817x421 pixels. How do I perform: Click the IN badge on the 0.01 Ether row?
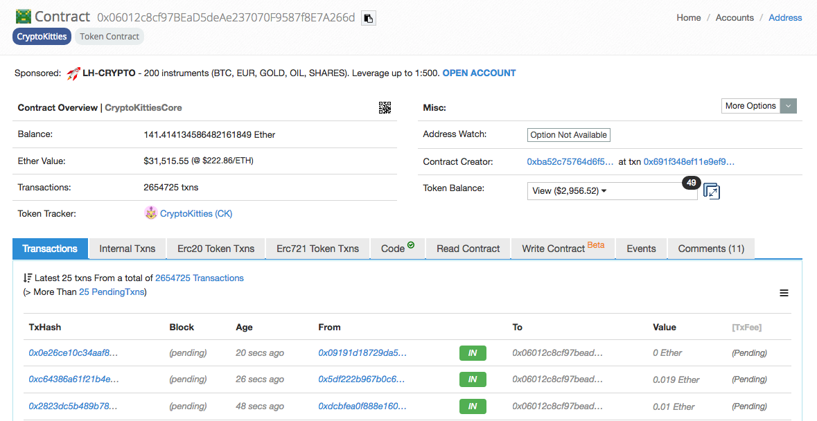click(473, 406)
